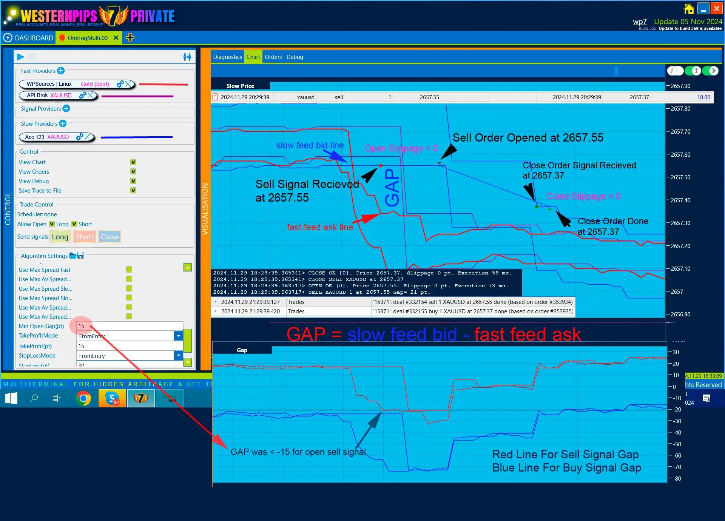Uncheck Allow Open Long checkbox

pyautogui.click(x=52, y=224)
